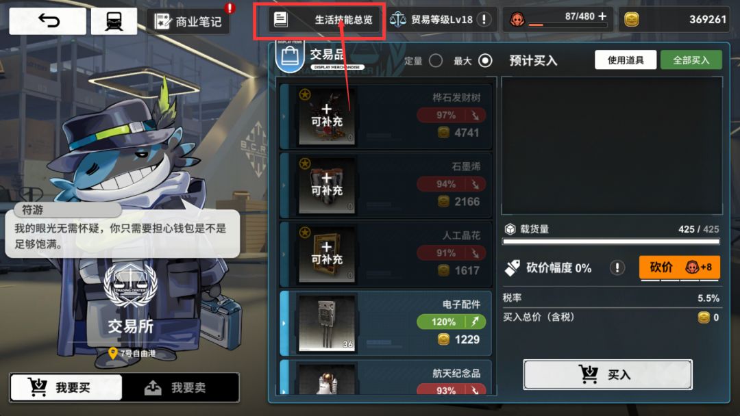The width and height of the screenshot is (740, 416).
Task: Click the gold coin currency icon
Action: tap(632, 19)
